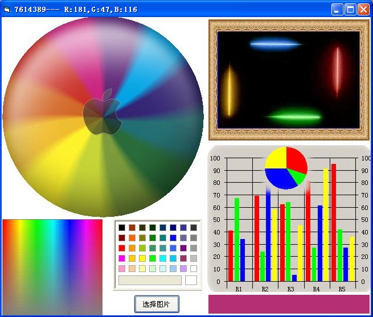Select the olive palette swatch
This screenshot has height=317, width=373.
click(142, 238)
